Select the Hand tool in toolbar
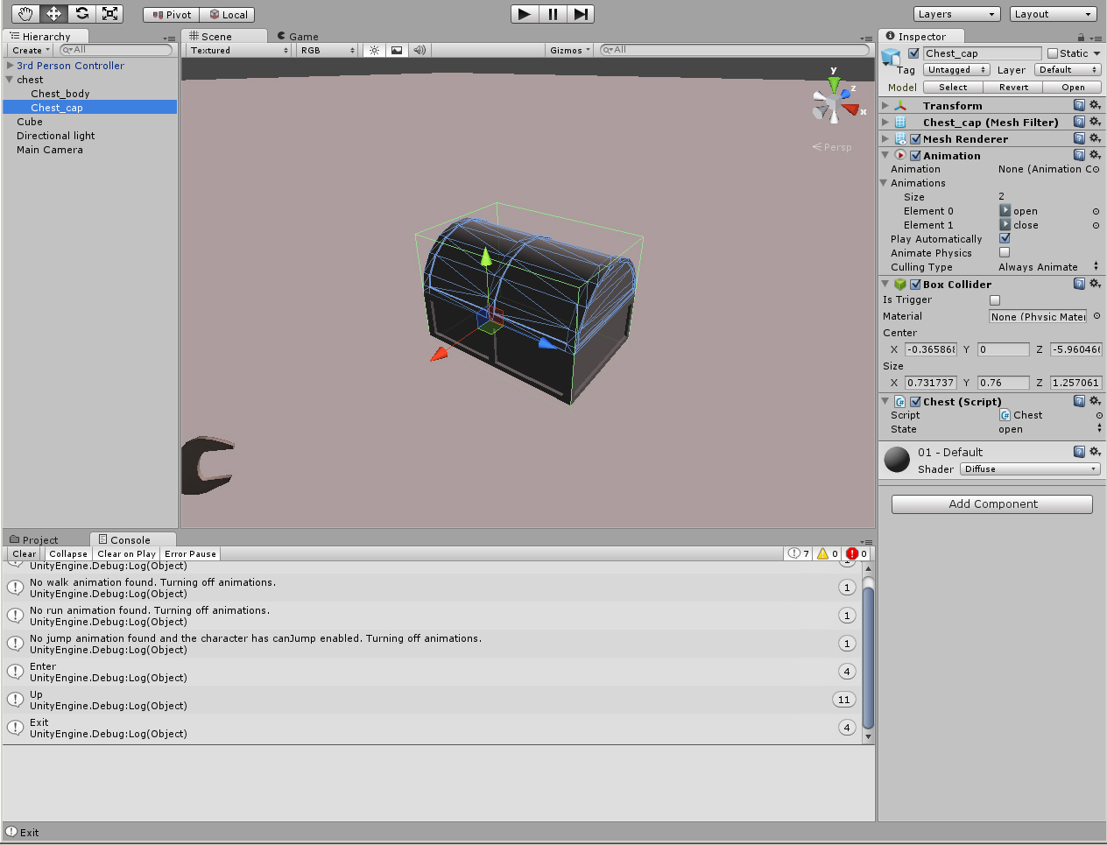Viewport: 1107px width, 845px height. coord(25,13)
